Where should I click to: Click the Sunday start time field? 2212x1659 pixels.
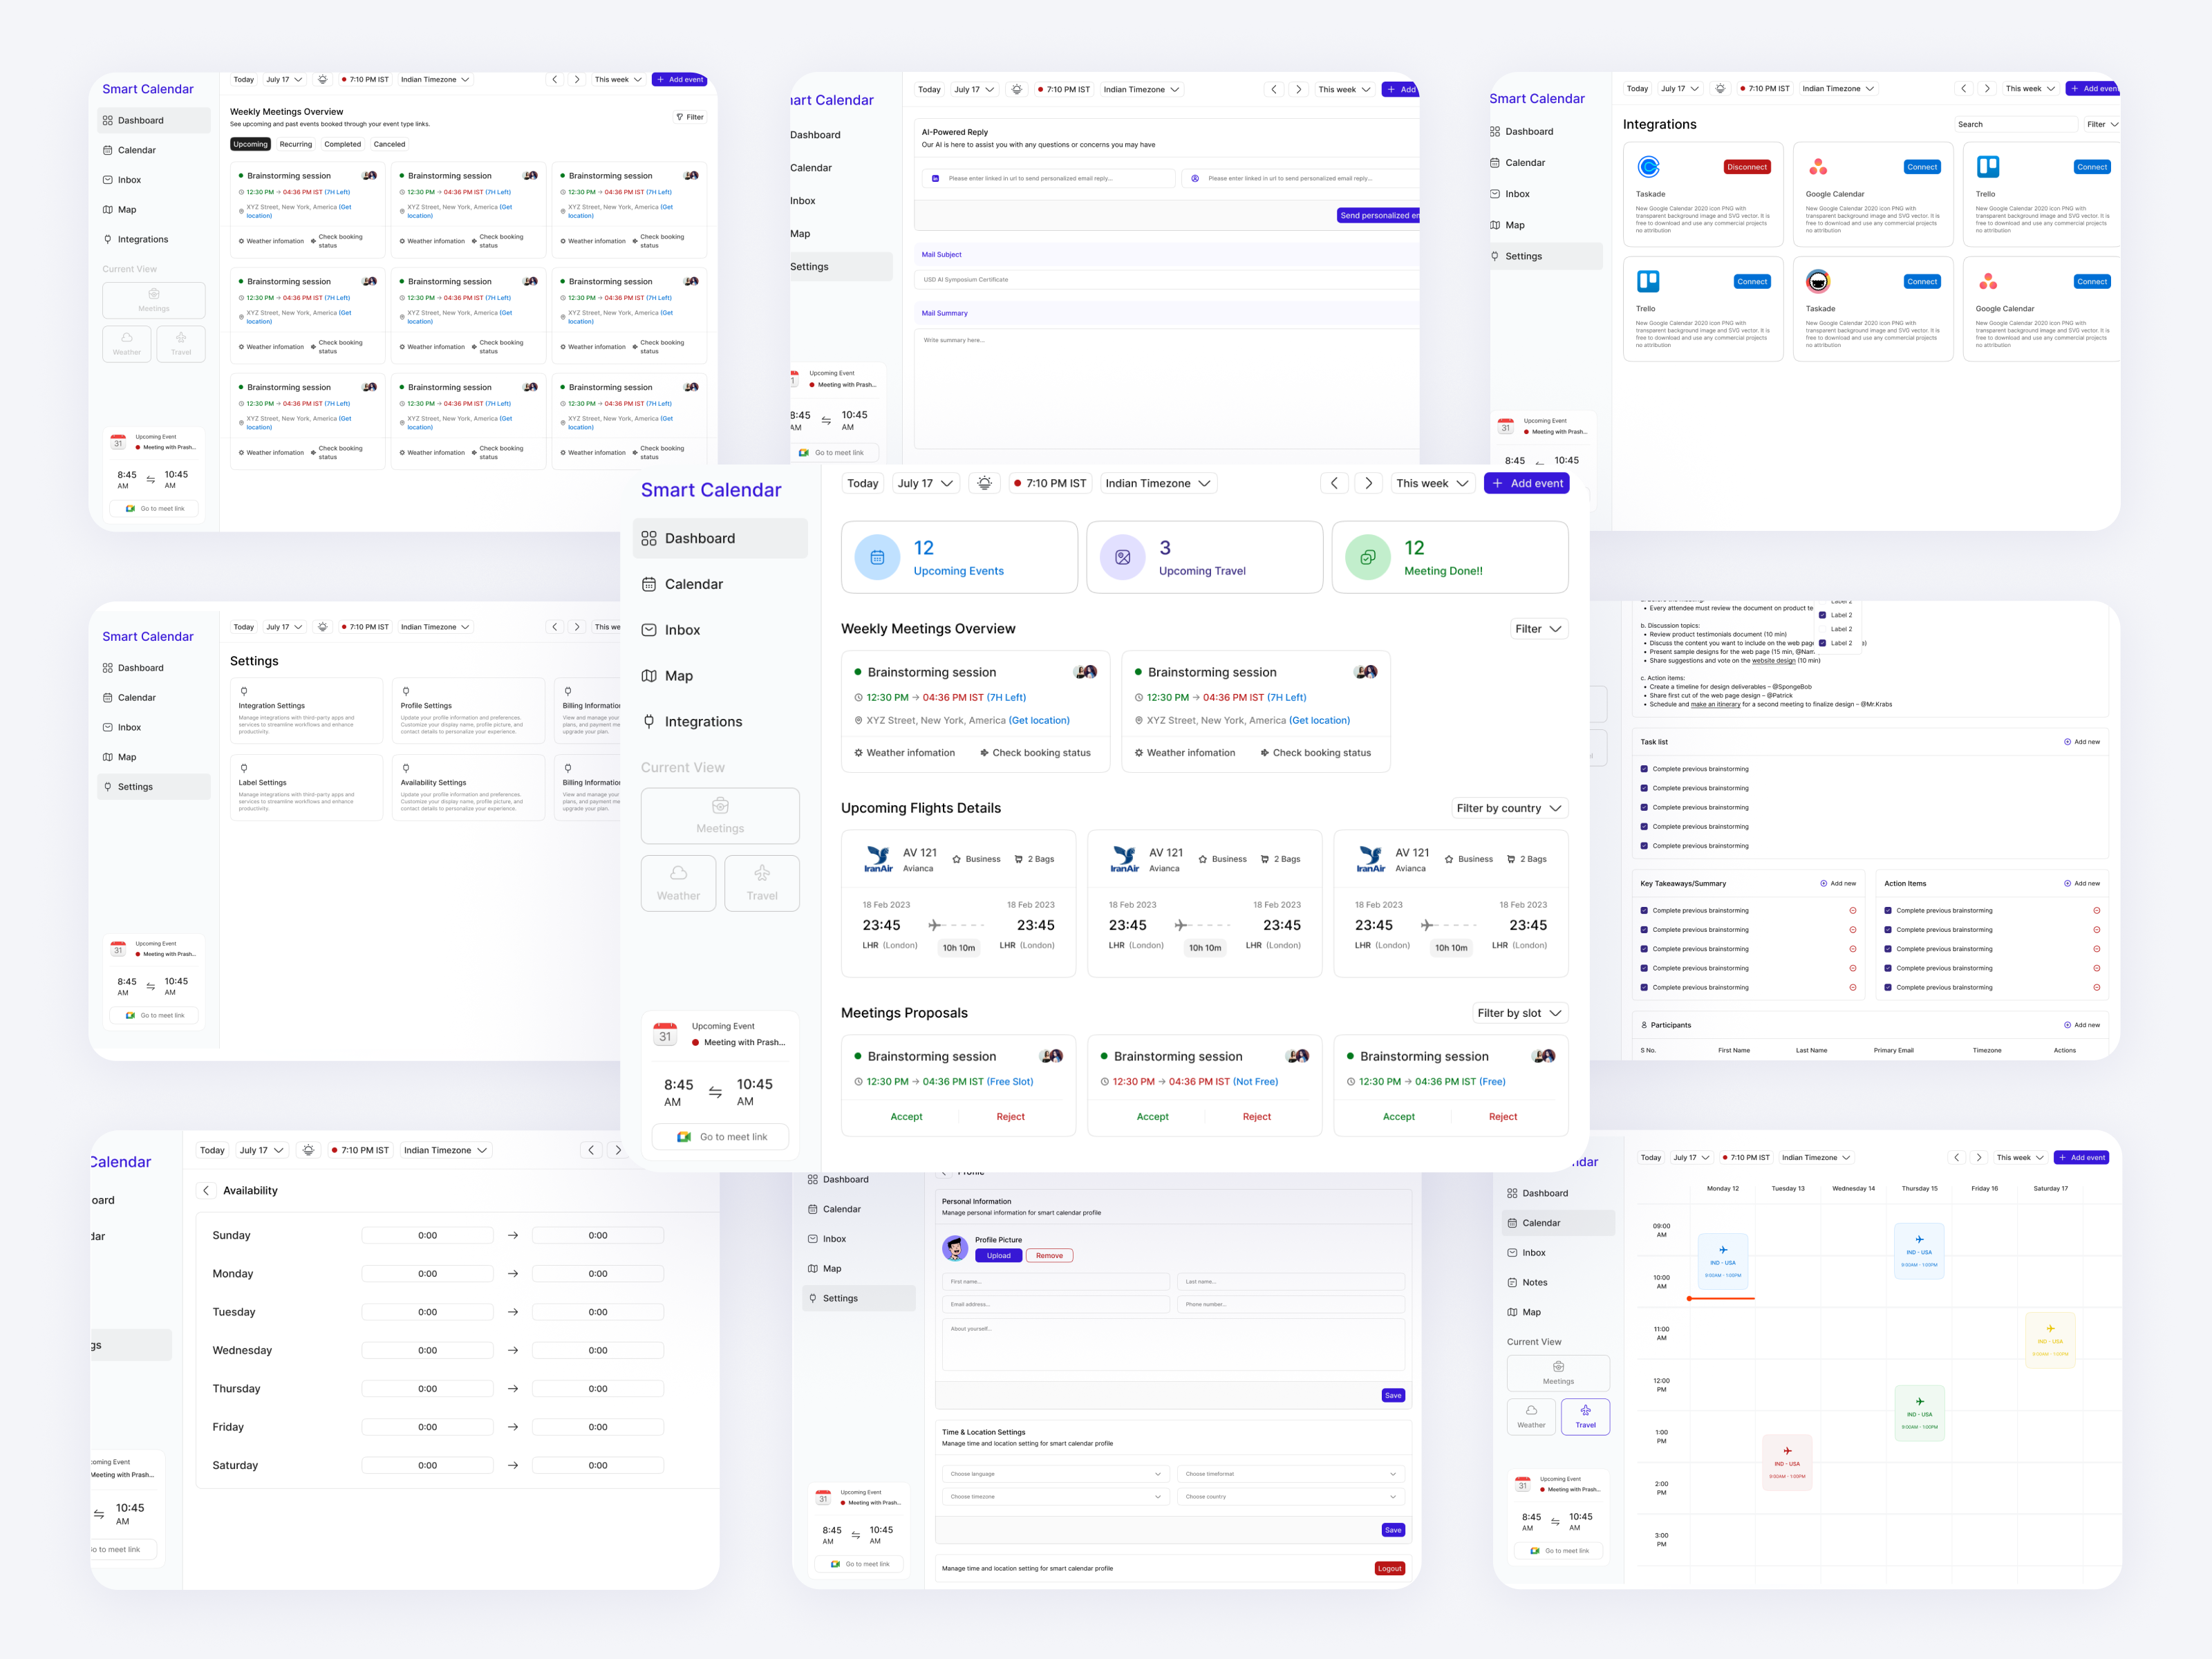click(427, 1235)
